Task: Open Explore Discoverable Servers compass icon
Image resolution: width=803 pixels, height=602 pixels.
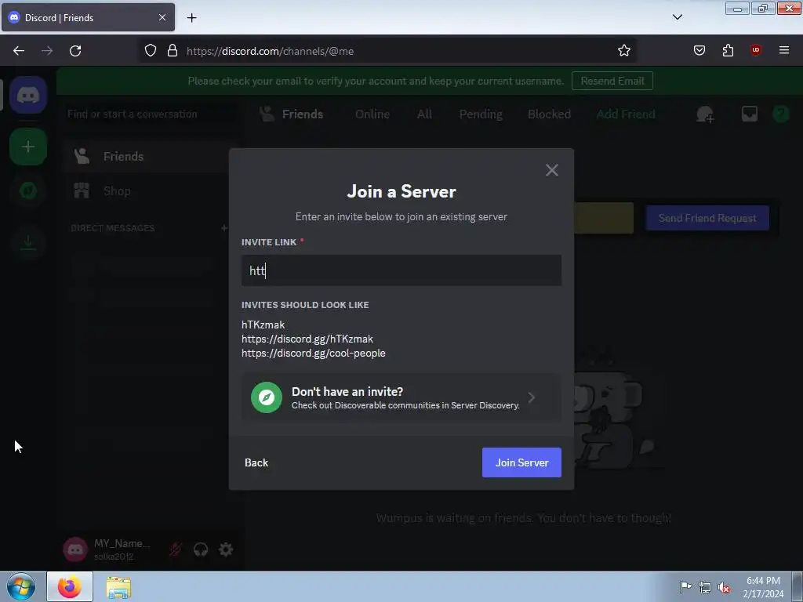Action: pos(28,191)
